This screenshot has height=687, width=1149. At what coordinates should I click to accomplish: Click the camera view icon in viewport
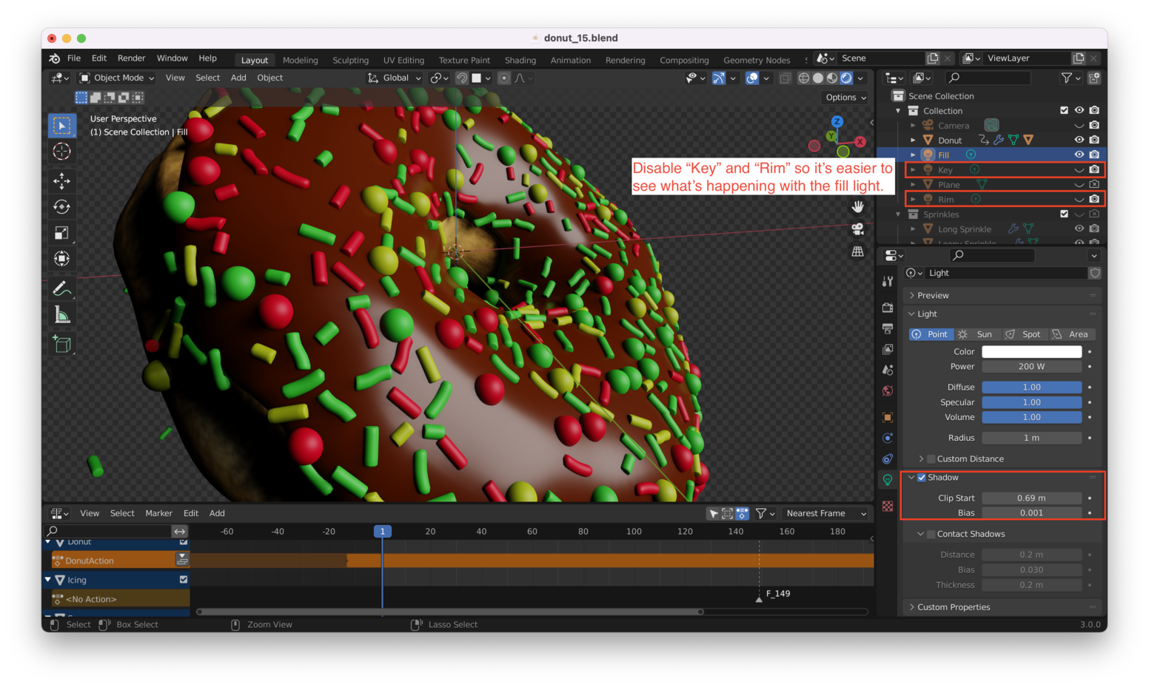pos(857,229)
